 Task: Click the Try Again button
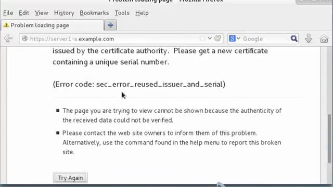pyautogui.click(x=70, y=178)
